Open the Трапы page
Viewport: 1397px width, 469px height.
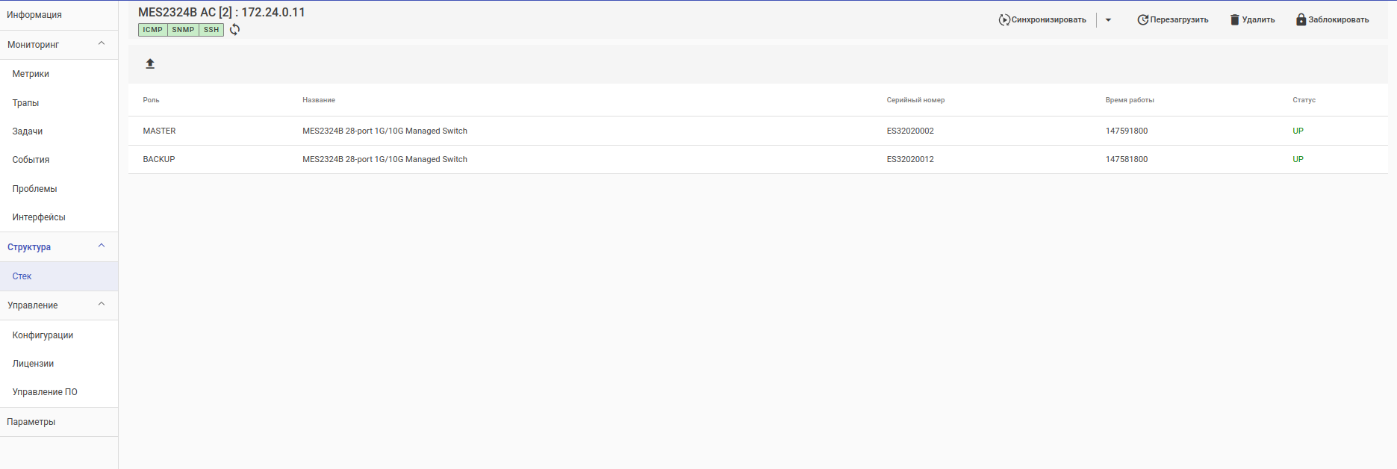[x=59, y=103]
